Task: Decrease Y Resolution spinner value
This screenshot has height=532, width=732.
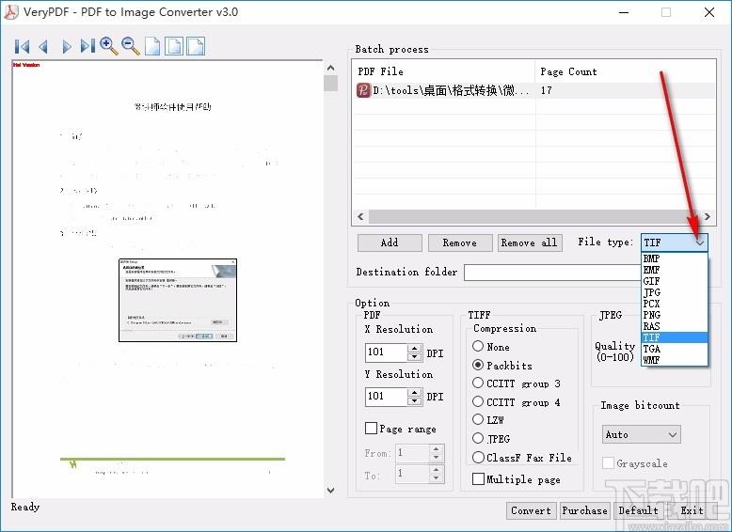Action: [414, 401]
